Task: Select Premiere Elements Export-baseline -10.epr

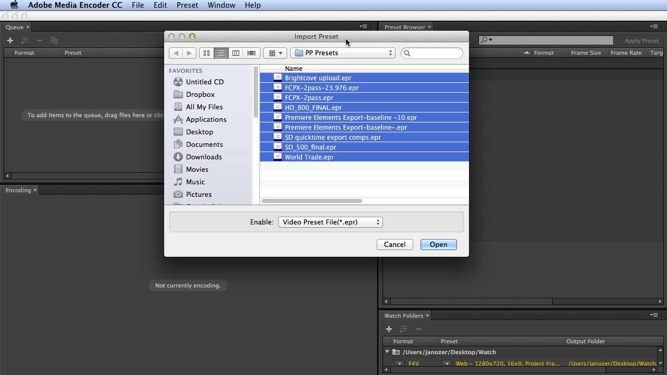Action: (x=364, y=117)
